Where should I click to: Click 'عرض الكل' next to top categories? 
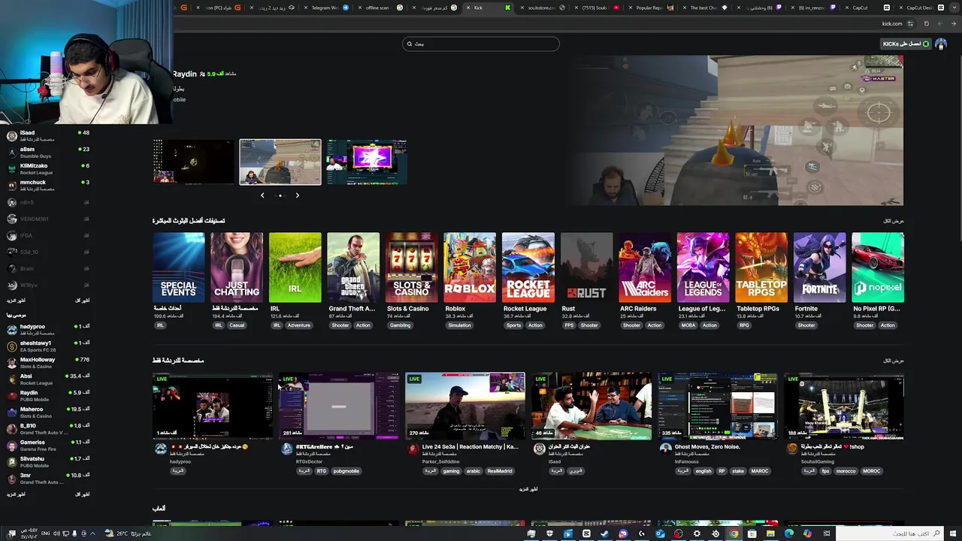[x=894, y=221]
